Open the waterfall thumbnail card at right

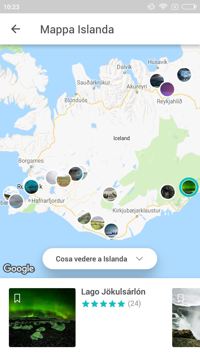coord(186,318)
